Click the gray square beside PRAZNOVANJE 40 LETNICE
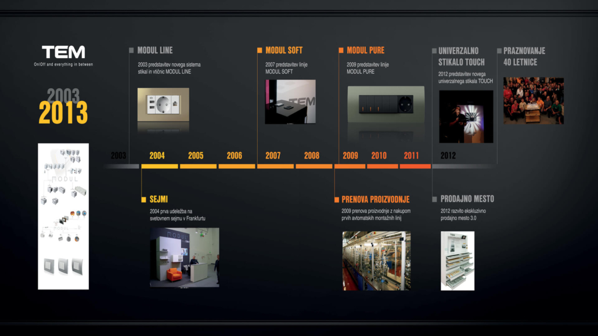This screenshot has width=598, height=336. (x=499, y=51)
